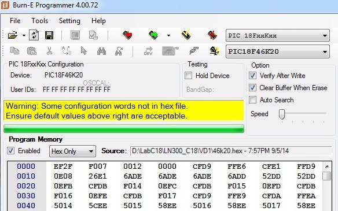Click the cursor pointer toolbar icon

84,51
